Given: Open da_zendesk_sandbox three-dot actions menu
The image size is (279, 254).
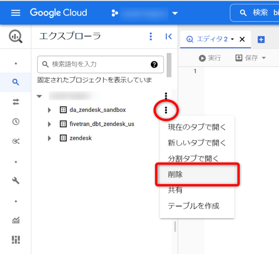Looking at the screenshot, I should [x=166, y=110].
